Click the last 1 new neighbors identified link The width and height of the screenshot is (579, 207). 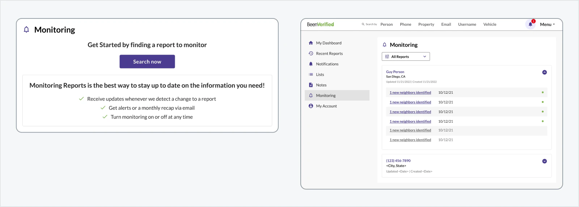[410, 140]
